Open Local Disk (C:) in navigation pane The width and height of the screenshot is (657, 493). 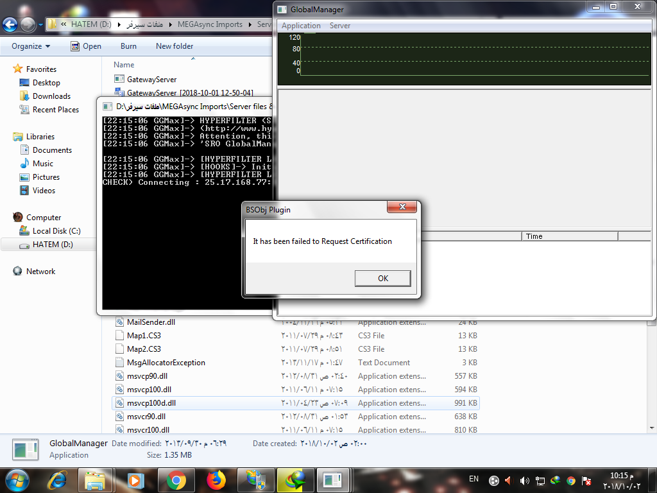pos(56,231)
